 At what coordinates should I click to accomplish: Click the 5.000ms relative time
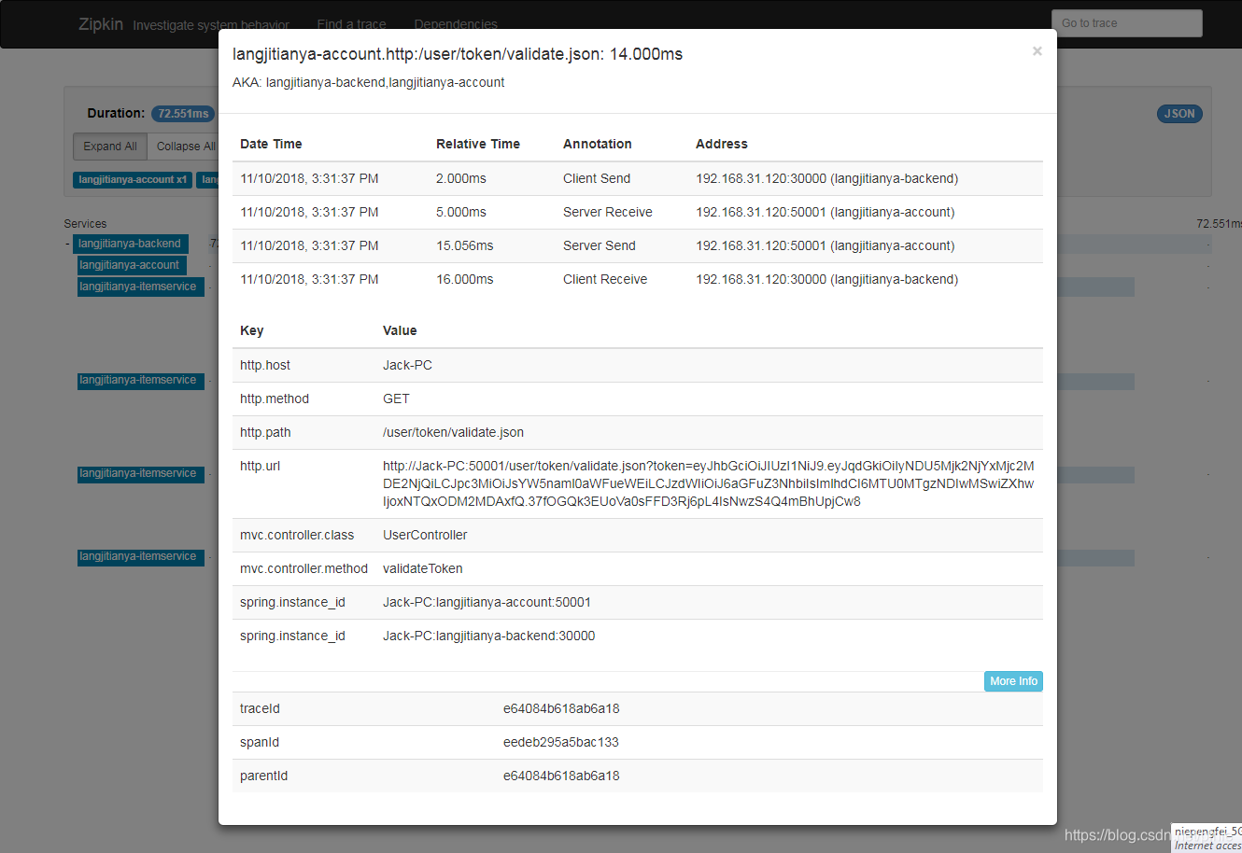click(461, 212)
